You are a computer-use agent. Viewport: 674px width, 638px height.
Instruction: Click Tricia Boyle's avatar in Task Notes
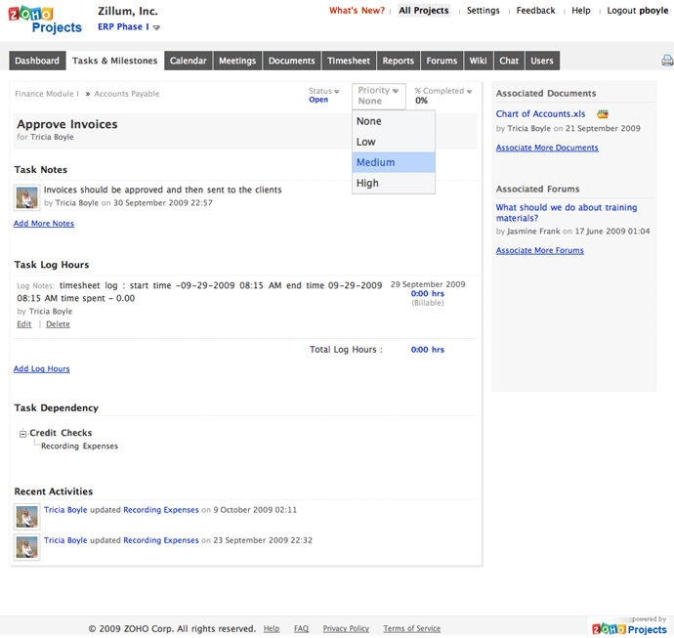(x=27, y=196)
